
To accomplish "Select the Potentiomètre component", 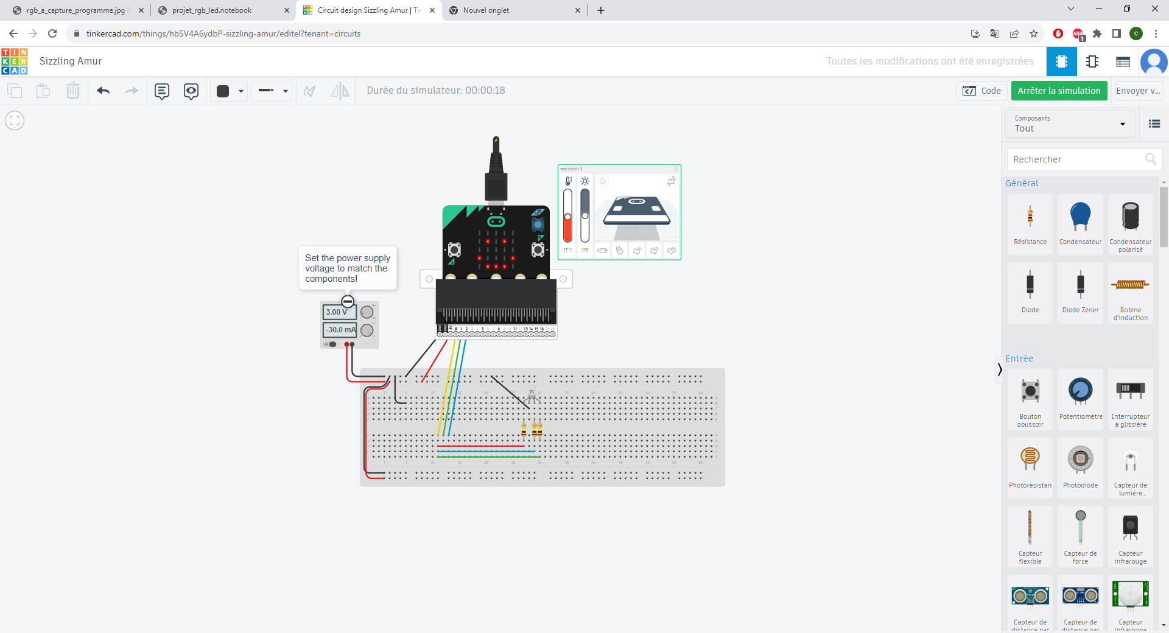I will coord(1080,399).
